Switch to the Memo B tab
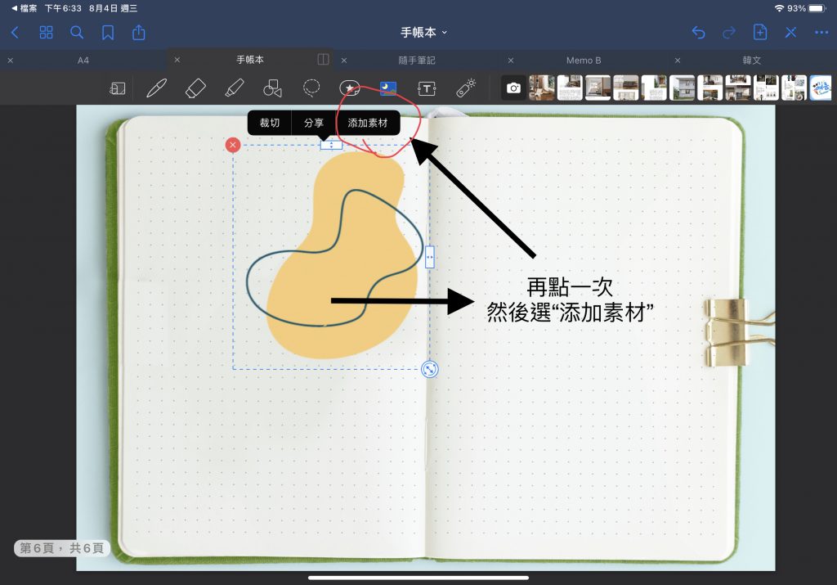837x585 pixels. pos(584,61)
